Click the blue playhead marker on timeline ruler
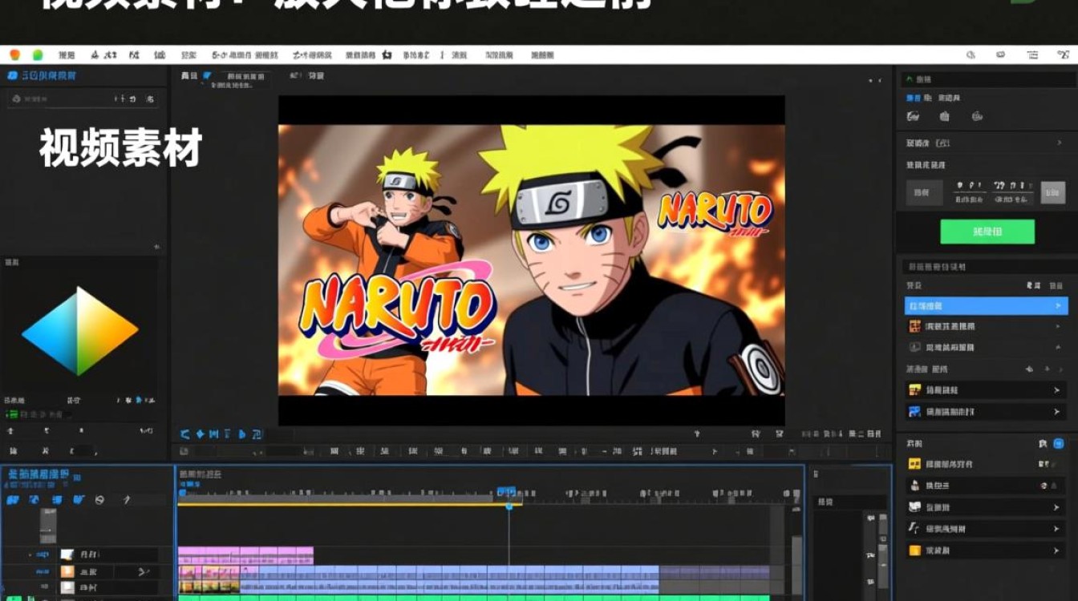 coord(506,491)
